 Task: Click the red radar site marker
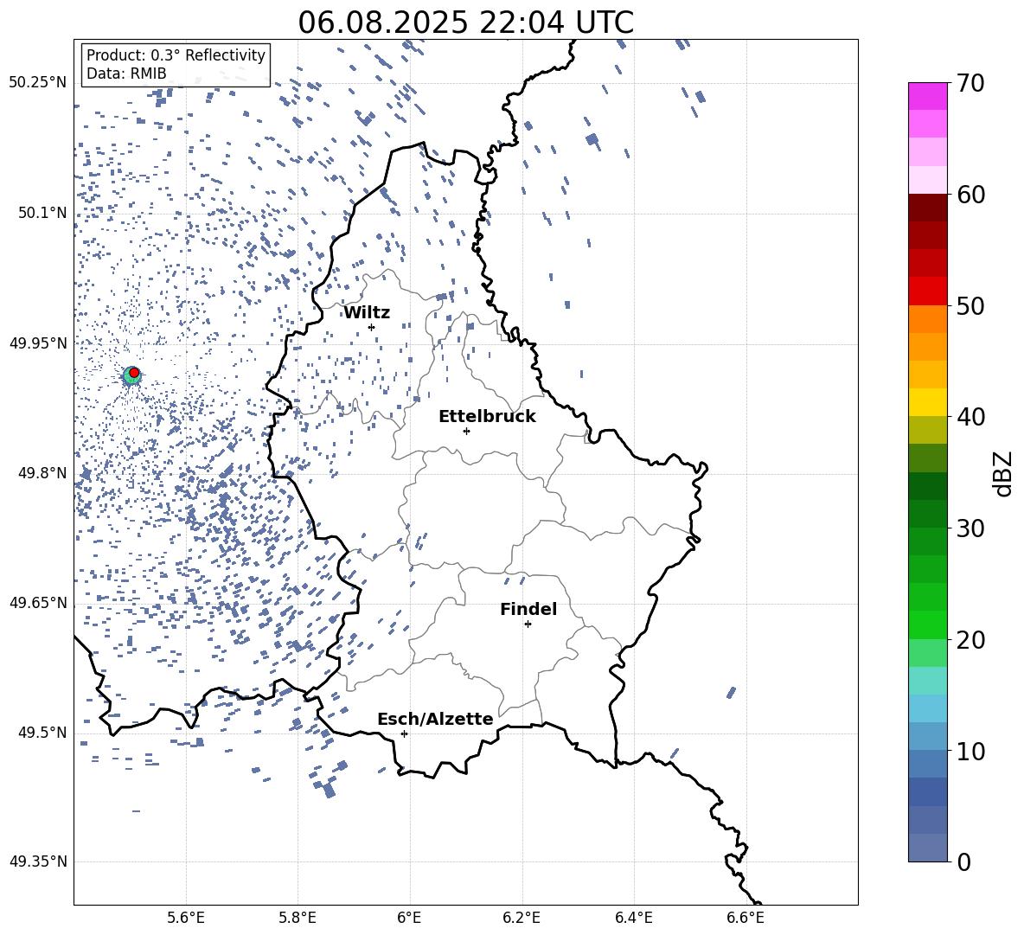134,373
